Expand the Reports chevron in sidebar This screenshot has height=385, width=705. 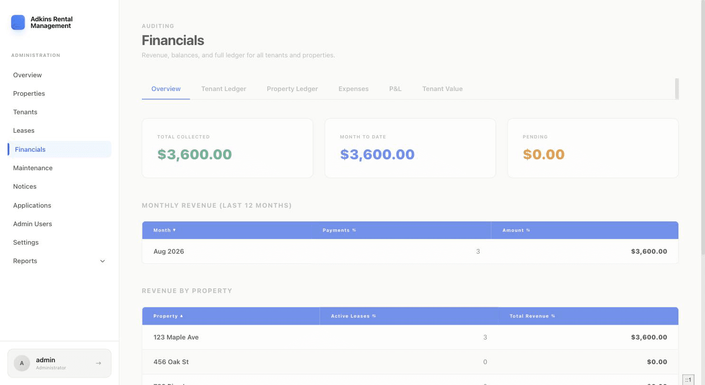(x=103, y=261)
